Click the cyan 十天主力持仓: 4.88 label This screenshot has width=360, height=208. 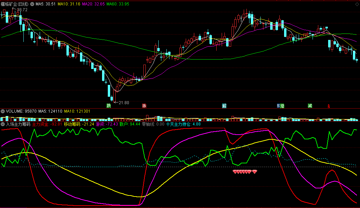click(x=183, y=124)
